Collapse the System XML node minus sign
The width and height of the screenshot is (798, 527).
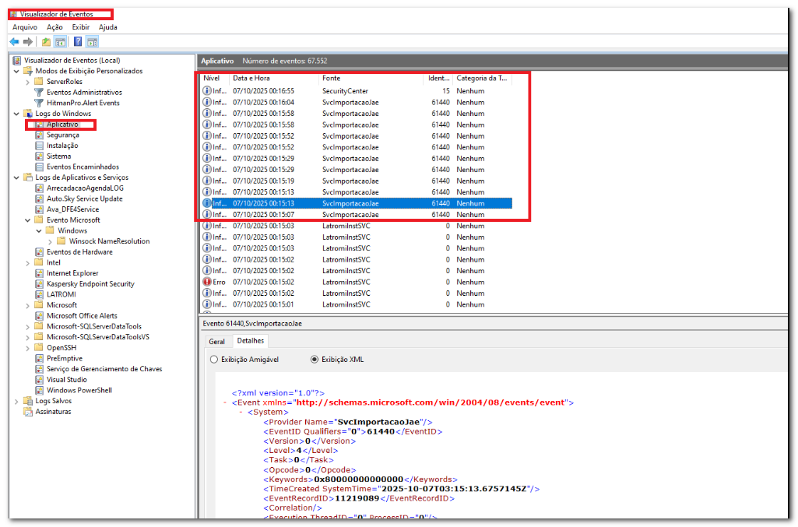(241, 412)
